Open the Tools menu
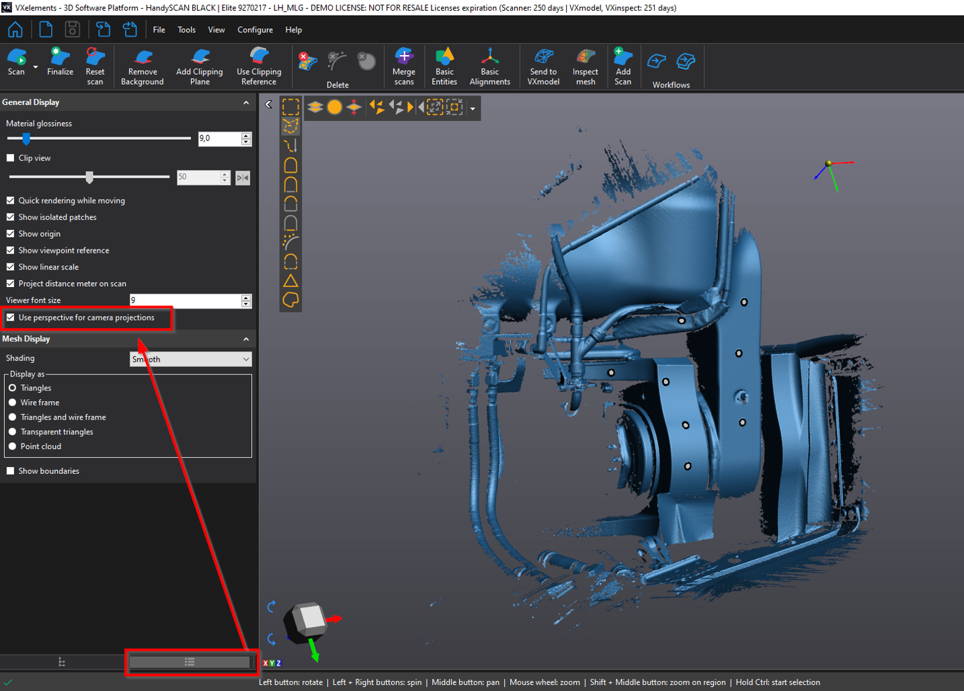The height and width of the screenshot is (691, 964). [186, 30]
